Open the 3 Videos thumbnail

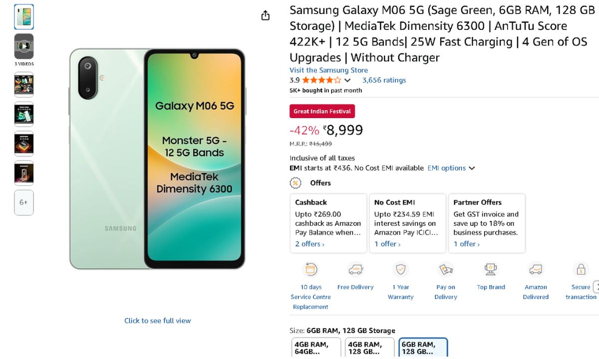click(24, 46)
